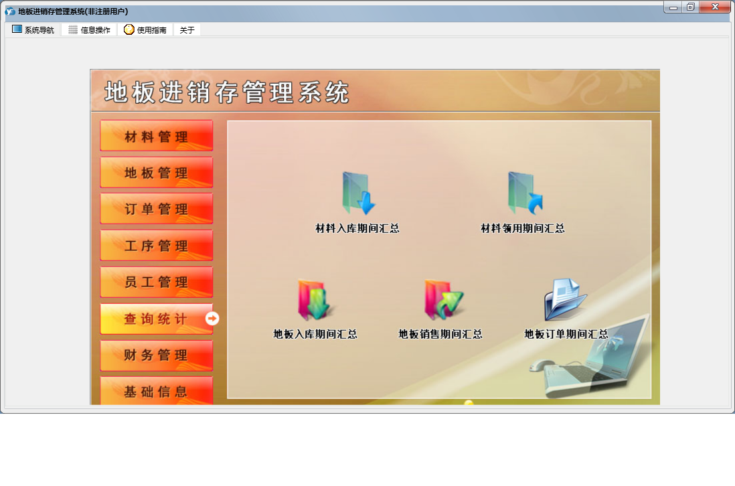Click the 信息操作 grid icon
The width and height of the screenshot is (735, 486).
pyautogui.click(x=73, y=29)
